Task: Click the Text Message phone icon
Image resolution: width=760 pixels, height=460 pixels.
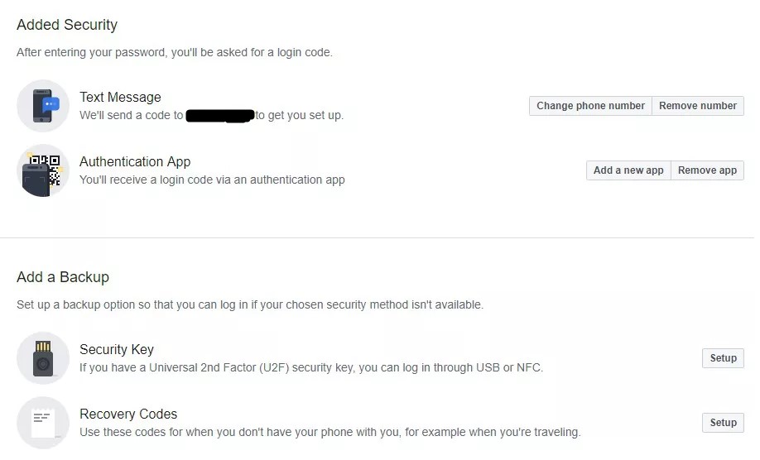Action: pyautogui.click(x=43, y=106)
